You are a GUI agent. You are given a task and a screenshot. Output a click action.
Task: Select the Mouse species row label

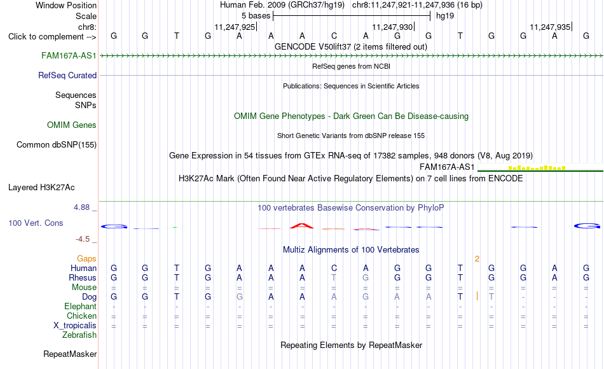click(84, 288)
